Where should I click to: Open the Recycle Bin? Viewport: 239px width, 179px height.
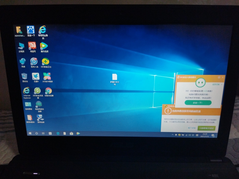click(25, 76)
